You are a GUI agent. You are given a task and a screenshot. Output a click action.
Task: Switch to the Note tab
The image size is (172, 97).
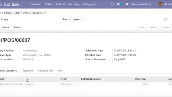(x=60, y=71)
